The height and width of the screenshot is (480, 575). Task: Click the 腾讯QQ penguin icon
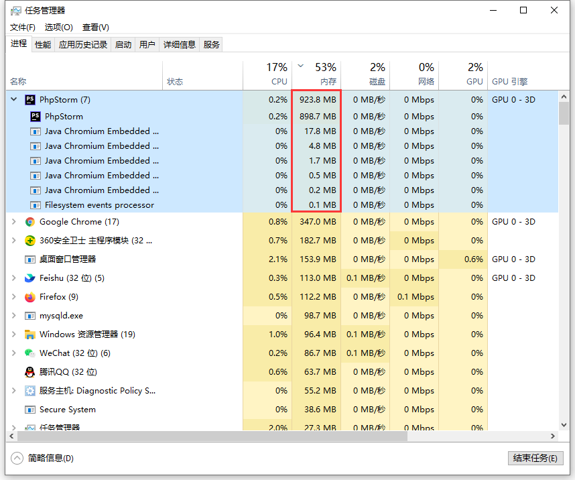[30, 372]
